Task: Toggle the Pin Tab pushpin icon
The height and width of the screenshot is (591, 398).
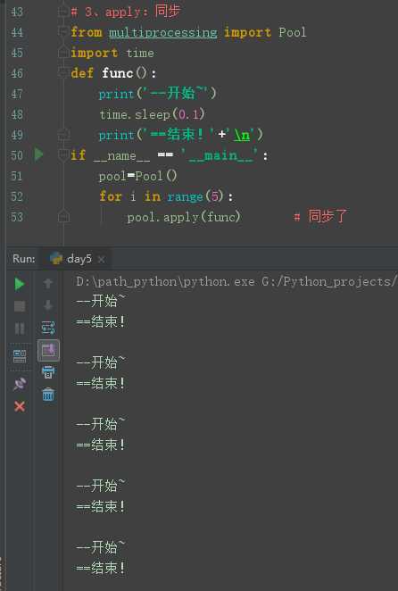Action: [20, 383]
